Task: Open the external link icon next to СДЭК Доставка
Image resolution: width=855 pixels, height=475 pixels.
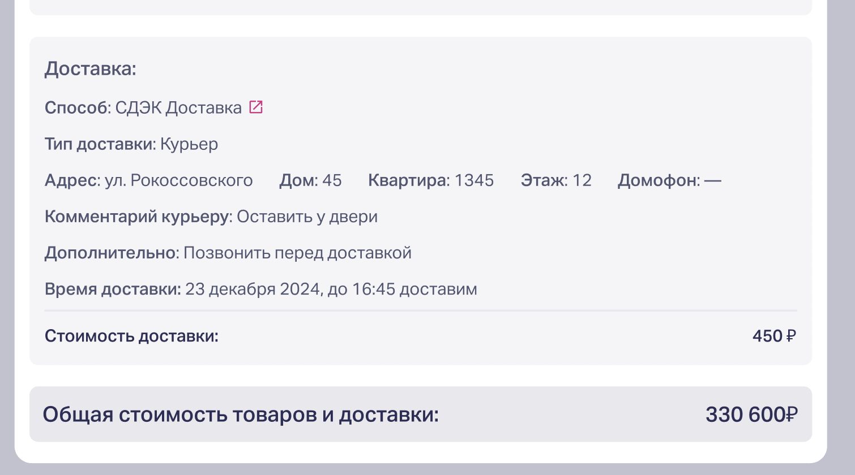Action: pyautogui.click(x=256, y=107)
